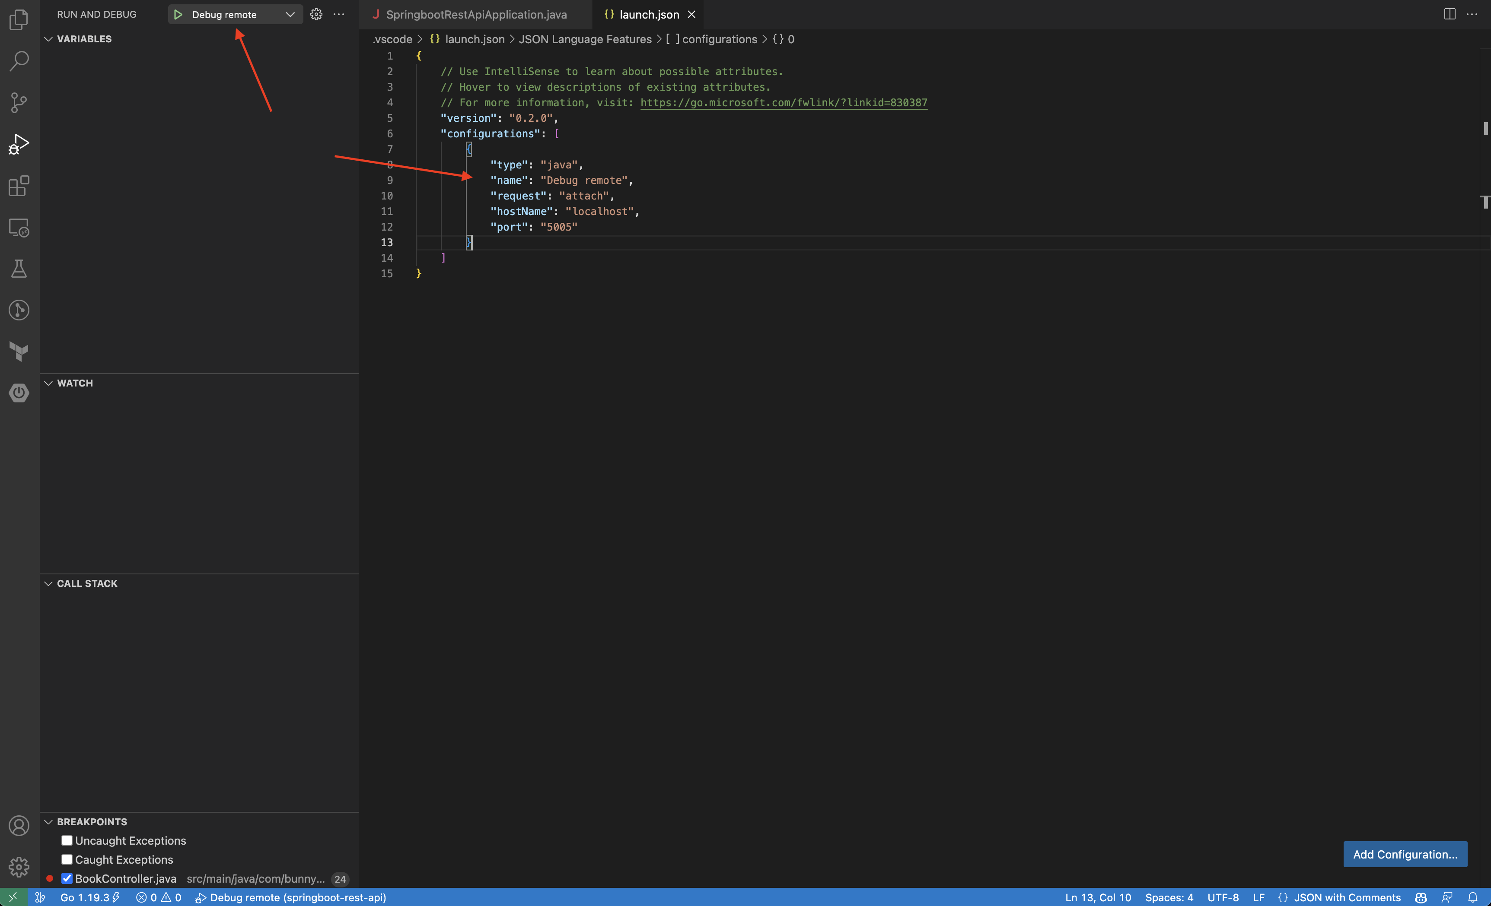This screenshot has width=1491, height=906.
Task: Open Source Control view icon
Action: point(19,102)
